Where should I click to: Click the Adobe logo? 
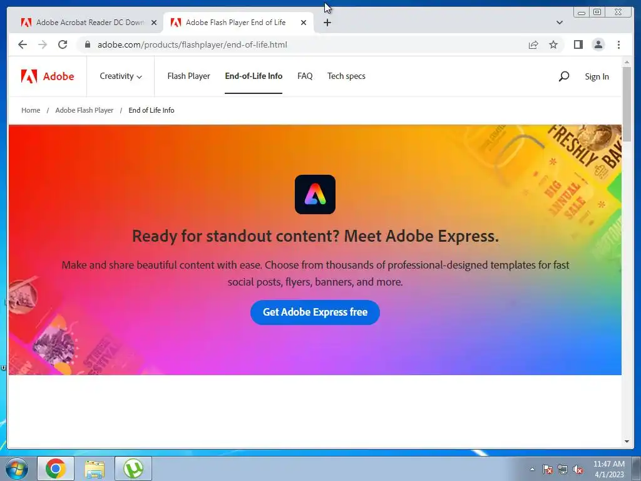click(x=48, y=76)
